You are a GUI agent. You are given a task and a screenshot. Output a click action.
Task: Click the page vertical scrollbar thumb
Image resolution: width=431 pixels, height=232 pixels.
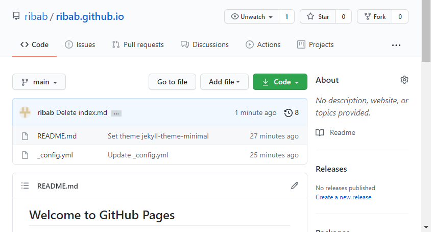(426, 31)
